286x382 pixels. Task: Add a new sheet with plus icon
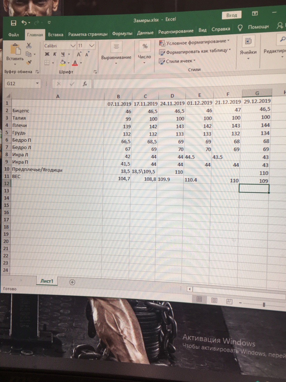[72, 282]
